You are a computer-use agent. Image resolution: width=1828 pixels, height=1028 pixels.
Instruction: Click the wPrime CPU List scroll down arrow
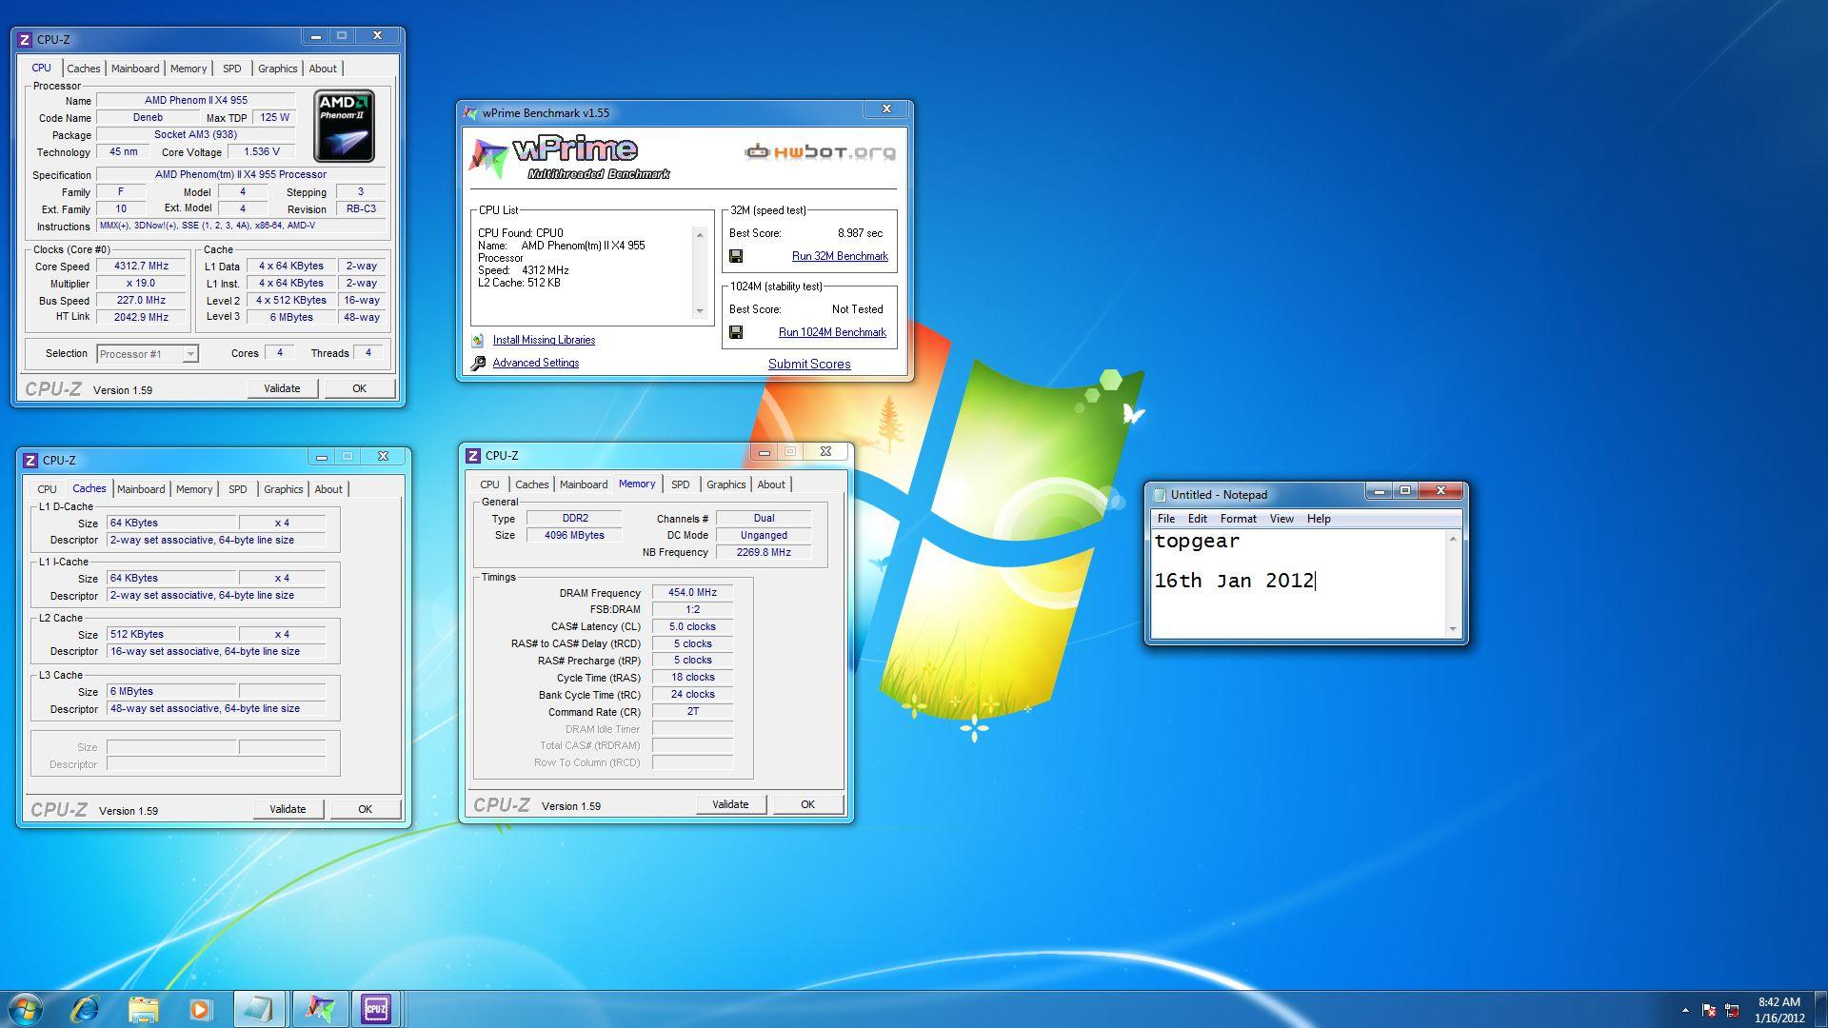[700, 310]
